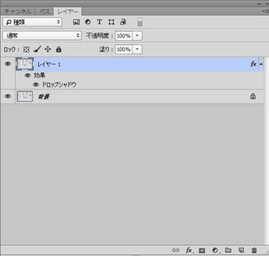Screen dimensions: 269x256
Task: Click the type layer filter T icon
Action: click(100, 22)
